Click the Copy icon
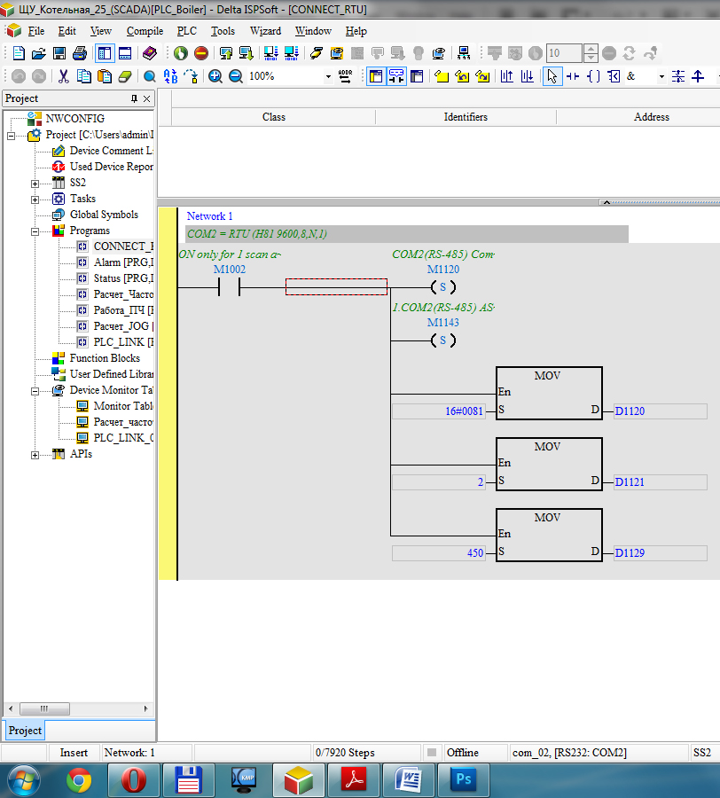 pos(84,76)
